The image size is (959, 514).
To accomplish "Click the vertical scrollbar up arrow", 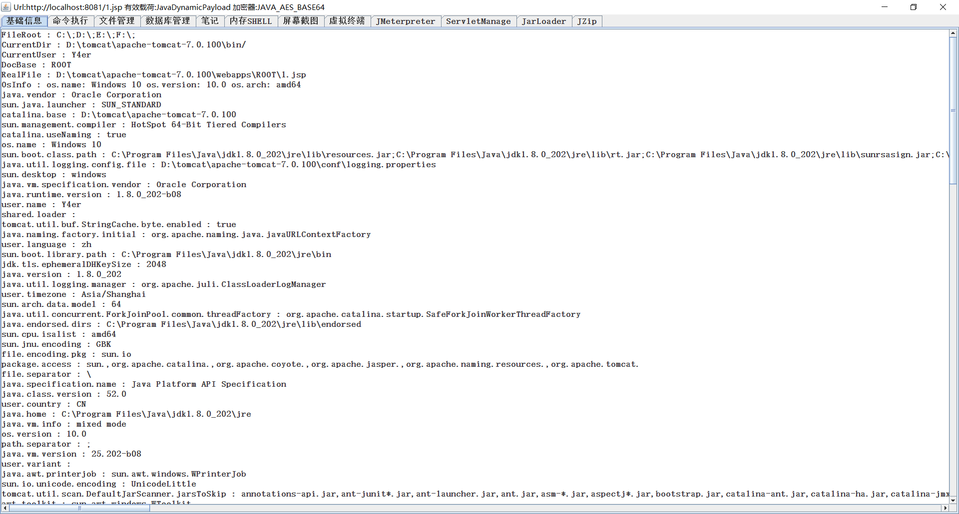I will click(953, 33).
